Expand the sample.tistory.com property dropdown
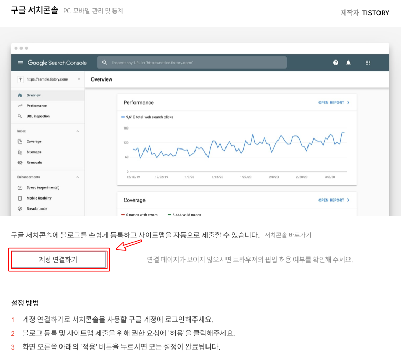The width and height of the screenshot is (401, 358). [79, 79]
